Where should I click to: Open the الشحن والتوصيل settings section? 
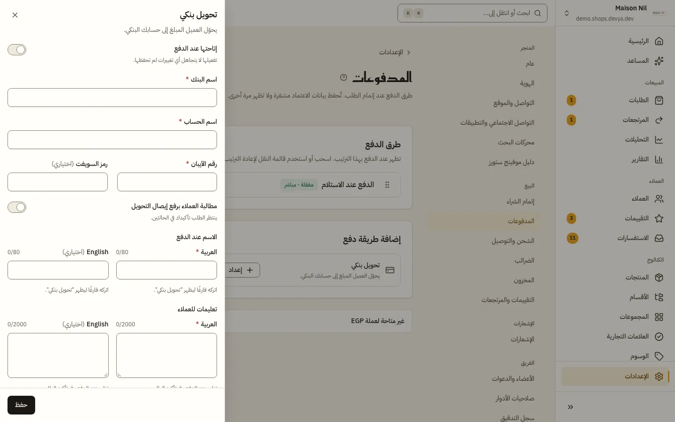(513, 241)
